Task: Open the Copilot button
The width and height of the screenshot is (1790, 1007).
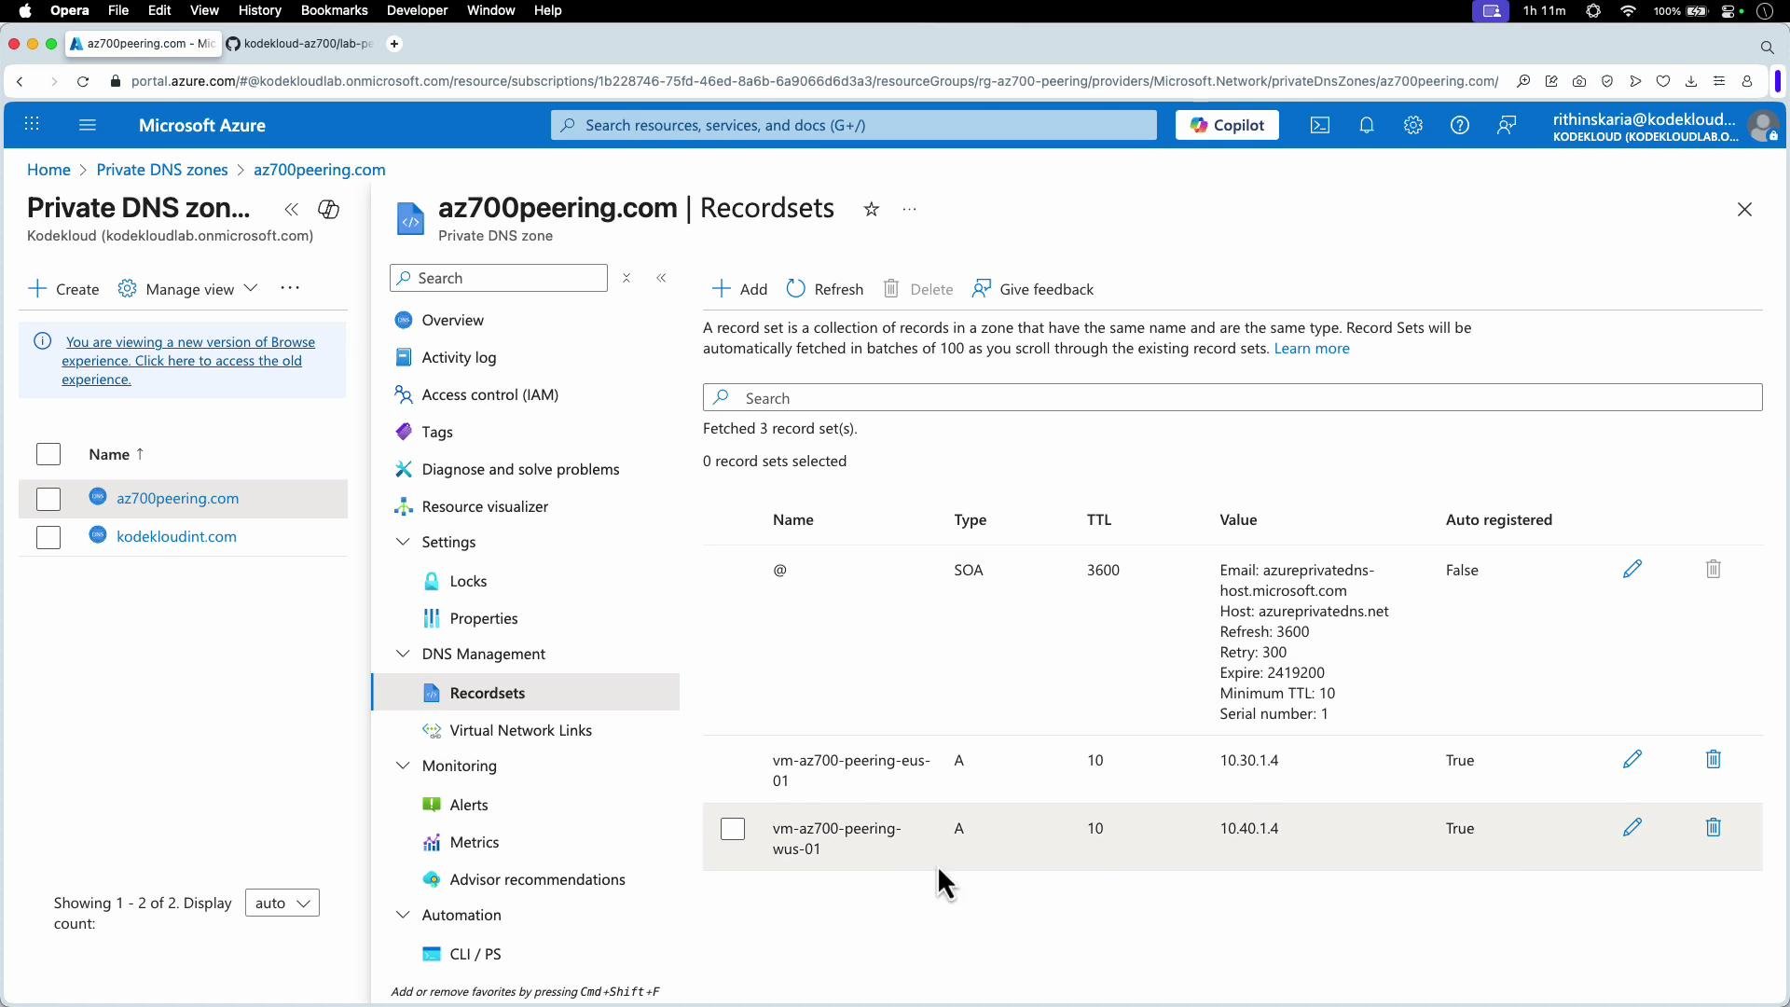Action: click(x=1227, y=125)
